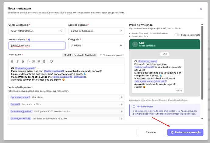
Task: Select the {{primeiro_nome}} variable row
Action: [x=67, y=97]
